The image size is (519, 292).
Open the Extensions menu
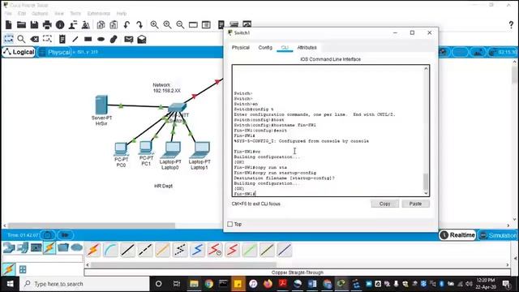[99, 14]
